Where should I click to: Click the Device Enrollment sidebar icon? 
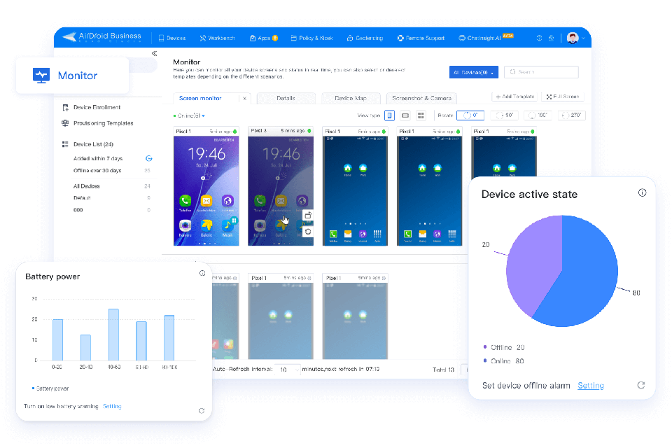pyautogui.click(x=65, y=108)
